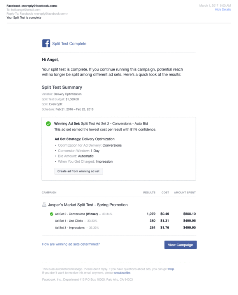
Task: Follow the help link in footer
Action: pyautogui.click(x=171, y=269)
